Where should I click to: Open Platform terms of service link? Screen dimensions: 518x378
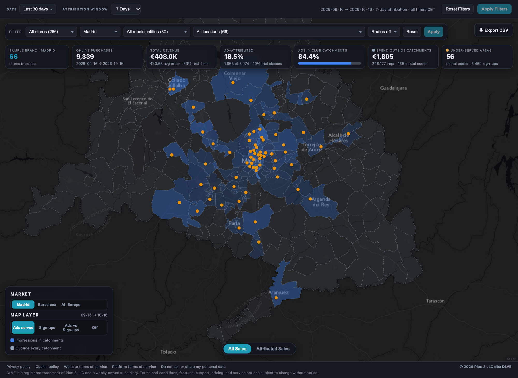pos(134,367)
